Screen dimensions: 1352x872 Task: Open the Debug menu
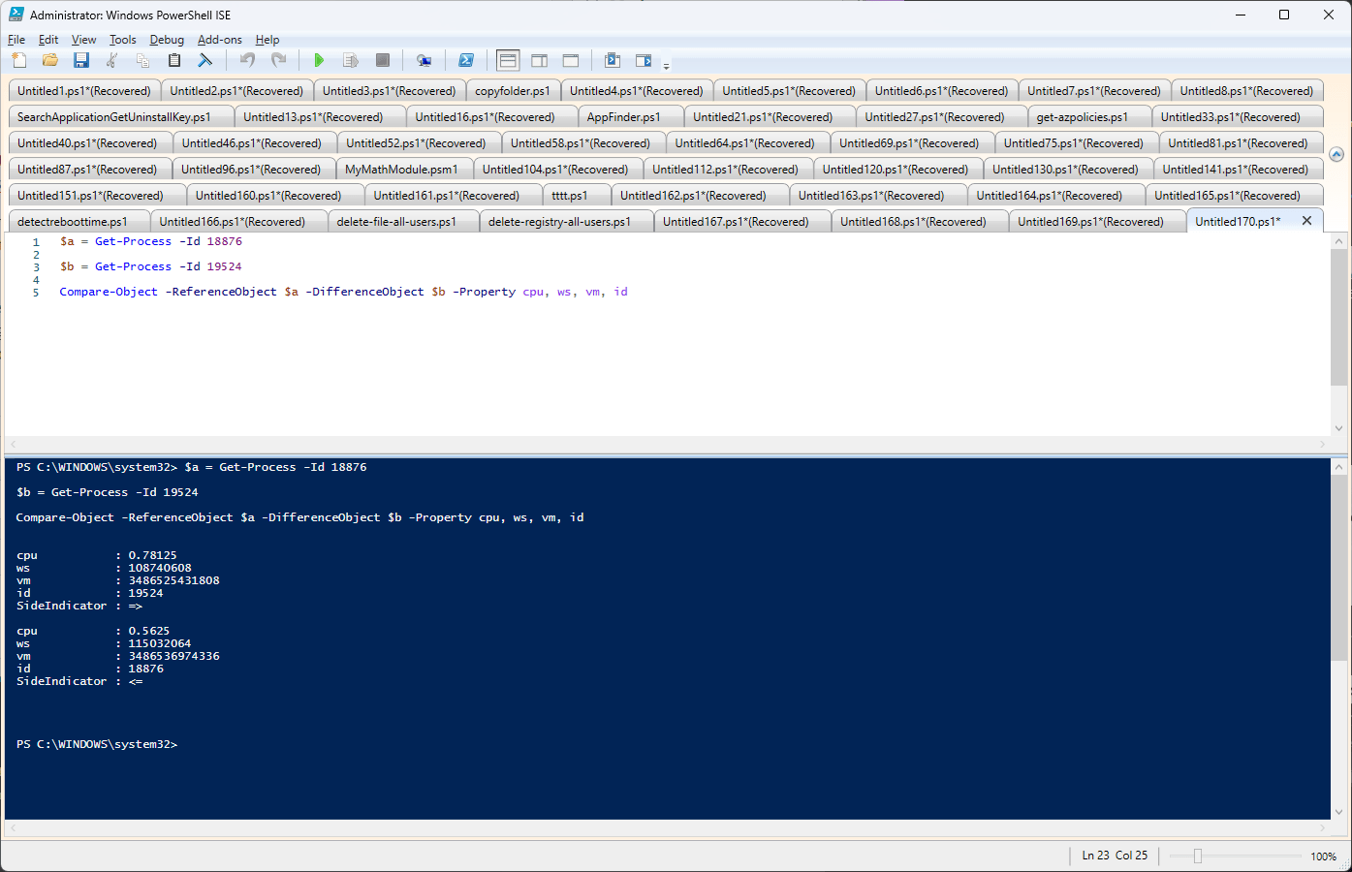167,40
